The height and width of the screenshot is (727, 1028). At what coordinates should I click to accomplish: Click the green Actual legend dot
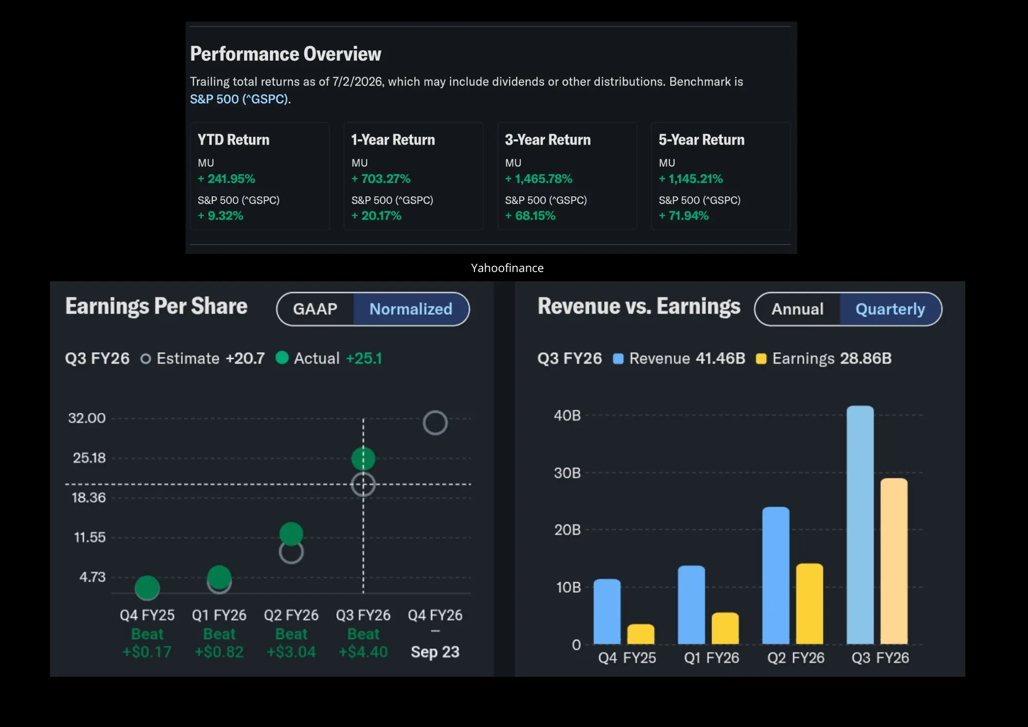(x=282, y=358)
